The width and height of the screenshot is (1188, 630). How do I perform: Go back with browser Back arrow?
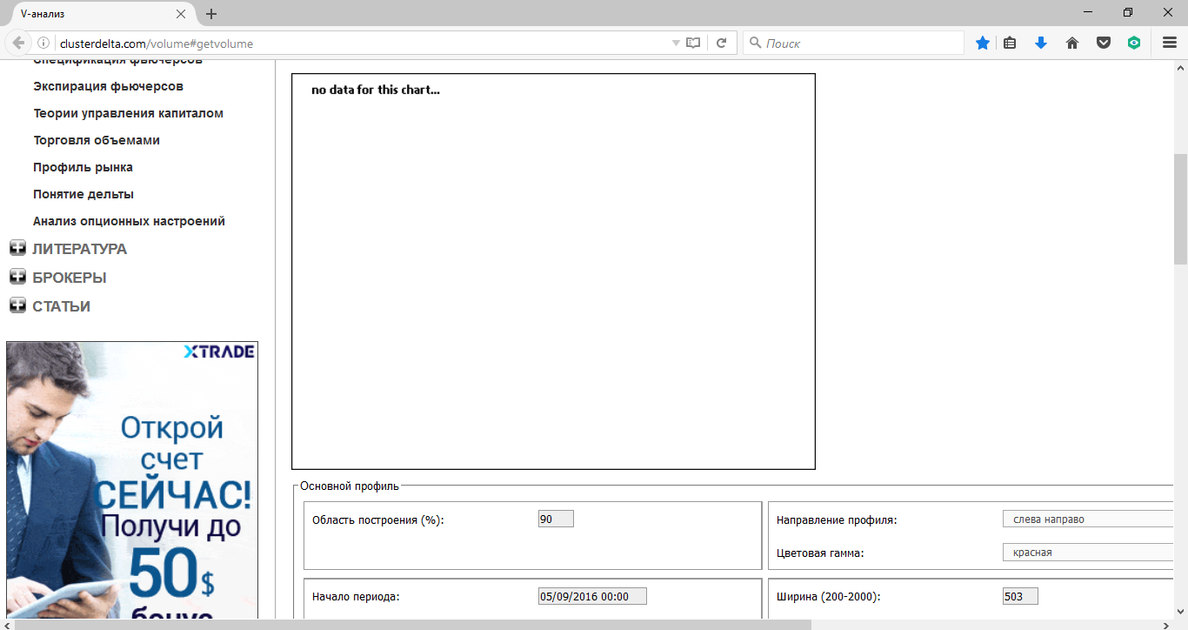tap(17, 43)
